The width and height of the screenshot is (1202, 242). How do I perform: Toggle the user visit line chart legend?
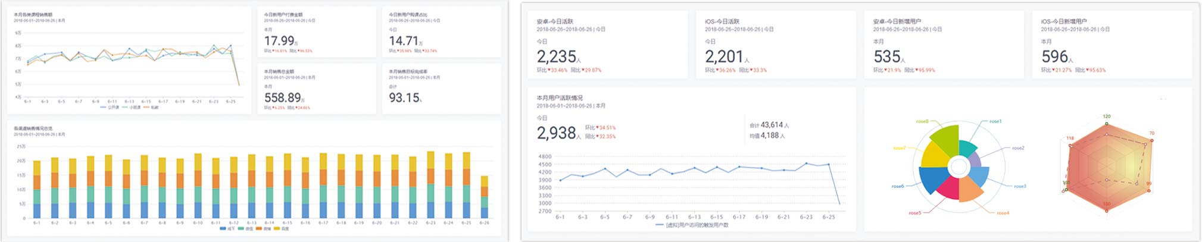coord(691,225)
